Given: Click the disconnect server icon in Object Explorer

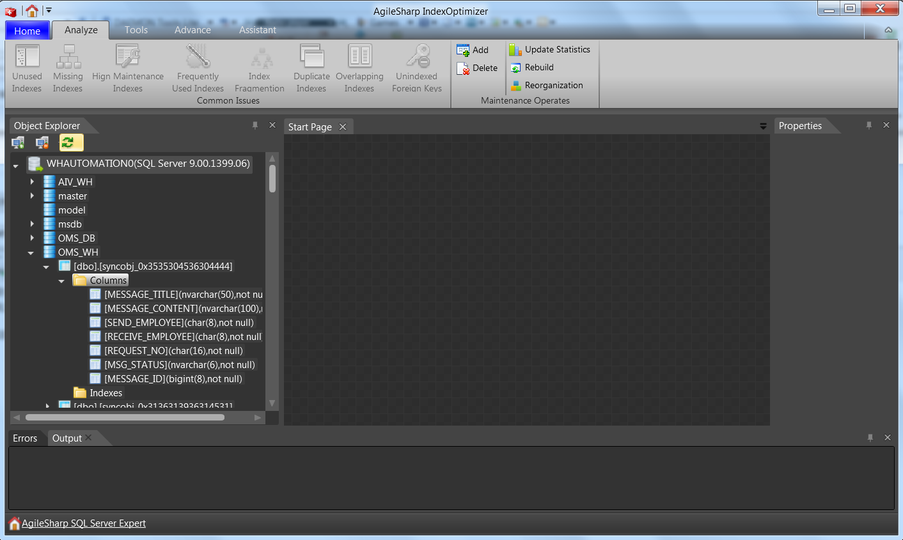Looking at the screenshot, I should [42, 143].
